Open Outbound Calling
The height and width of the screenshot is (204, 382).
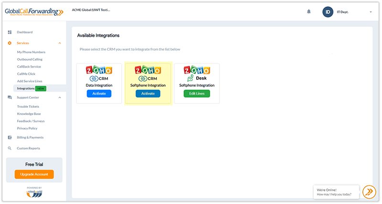[x=30, y=59]
